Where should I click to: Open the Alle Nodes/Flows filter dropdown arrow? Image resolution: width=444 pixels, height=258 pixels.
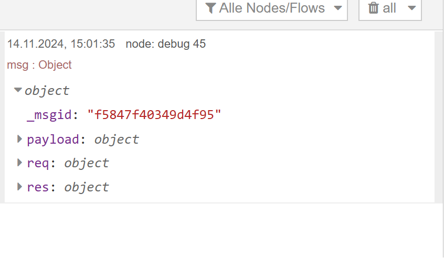338,8
